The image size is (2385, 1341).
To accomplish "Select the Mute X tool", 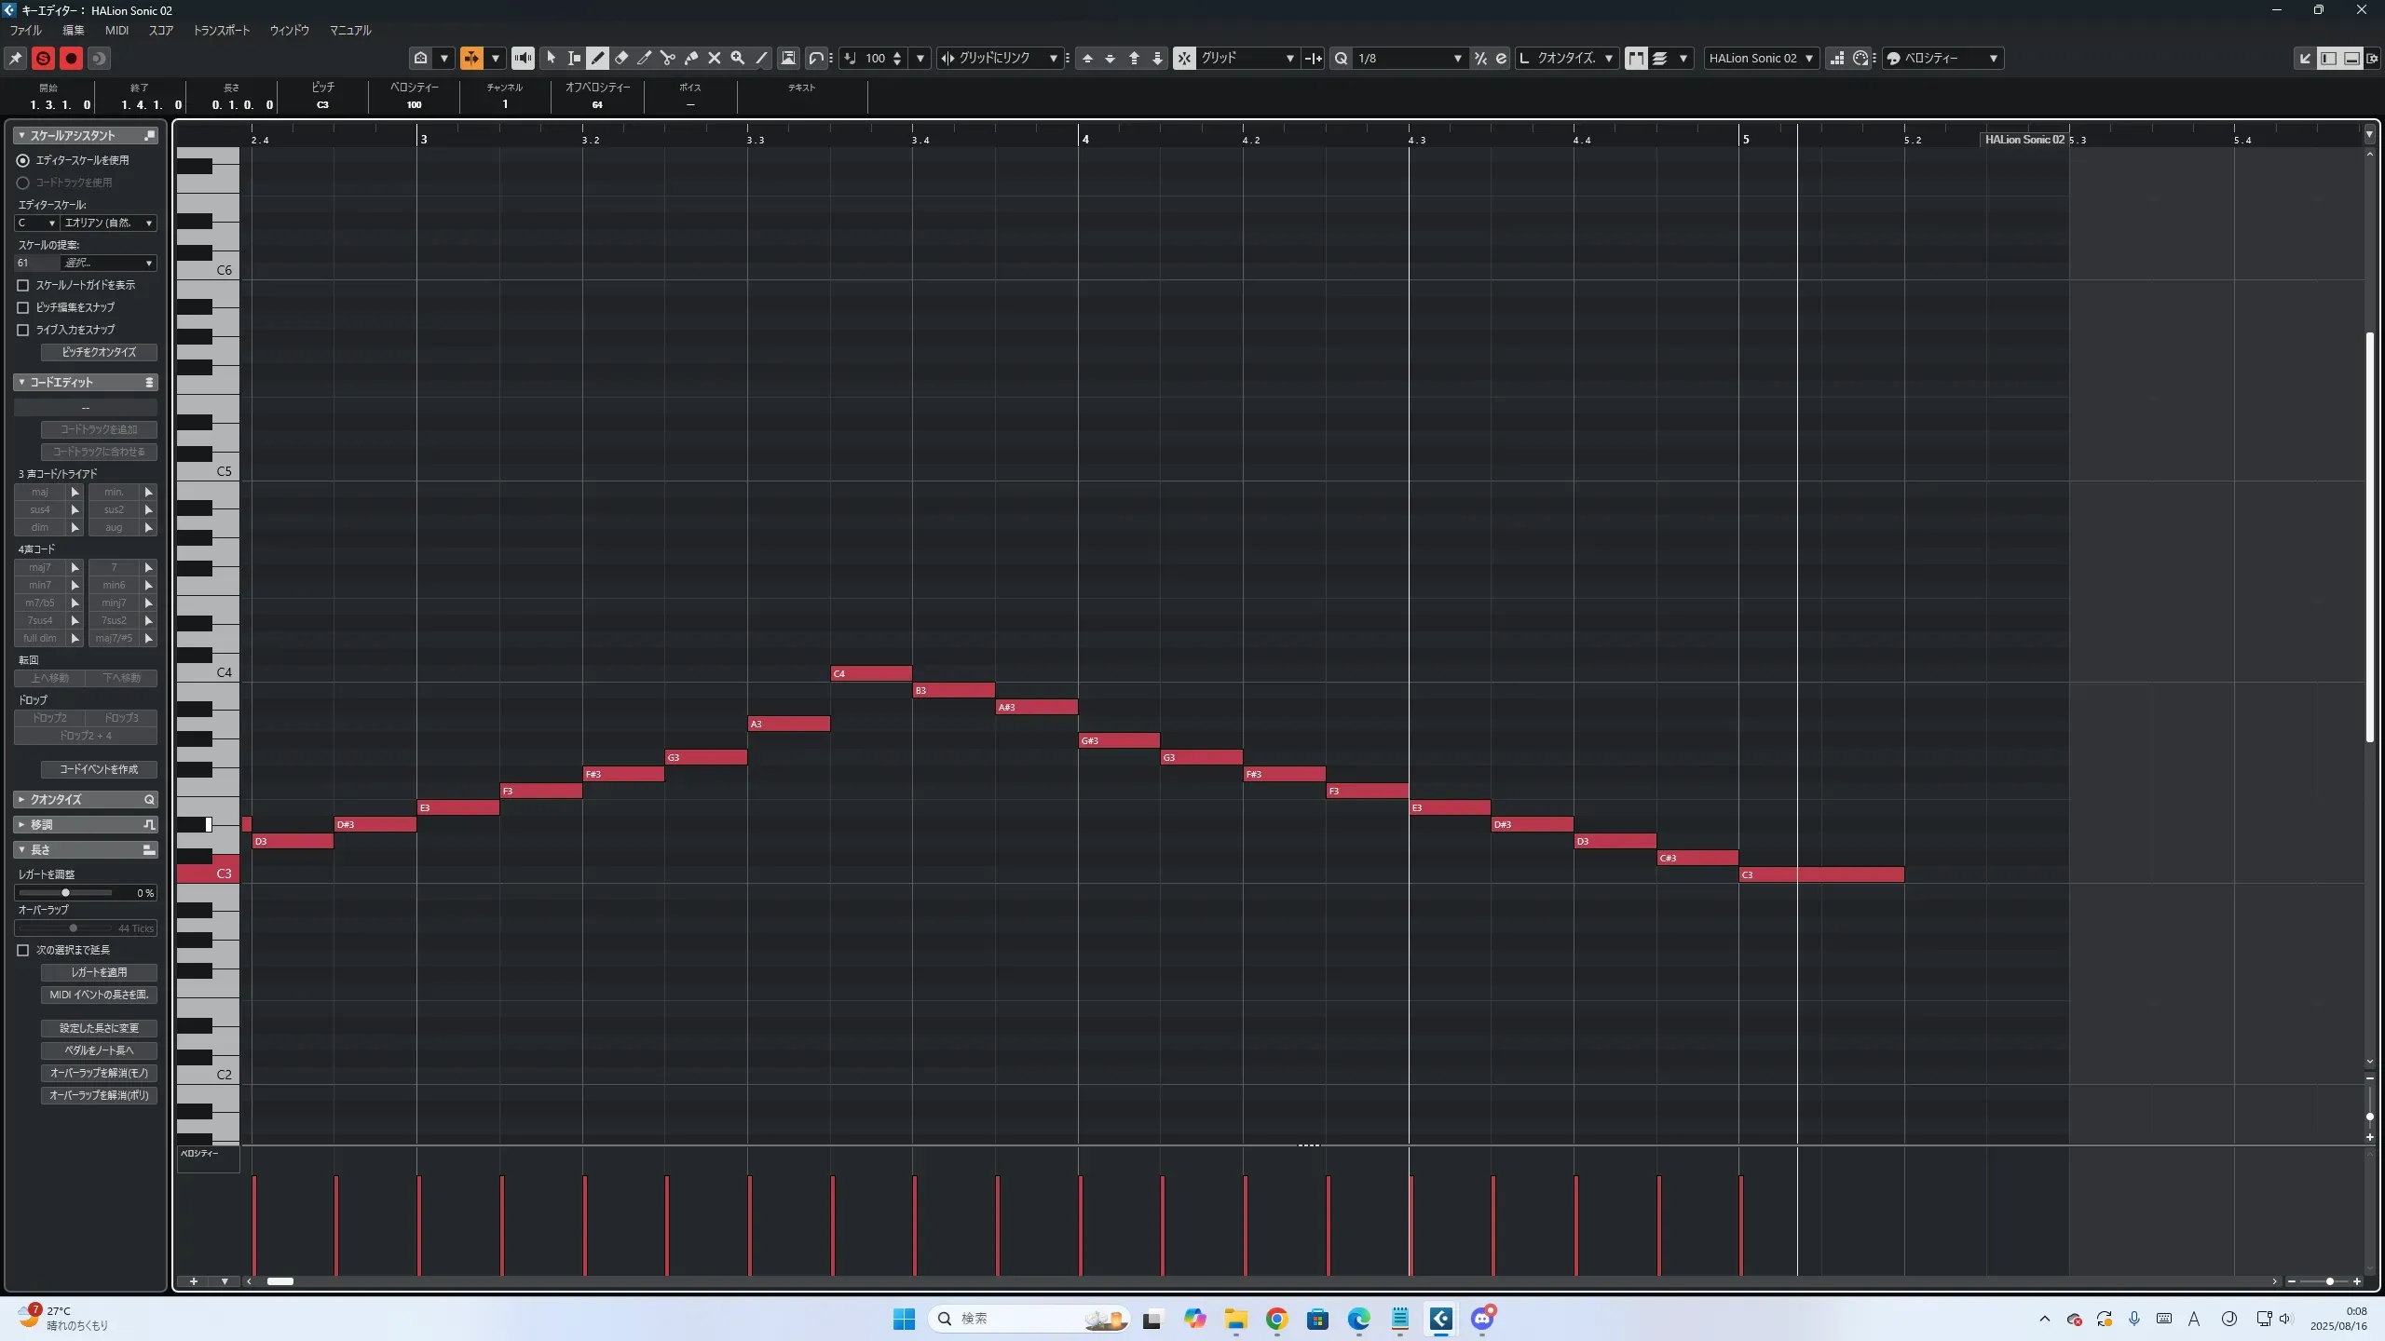I will click(715, 58).
